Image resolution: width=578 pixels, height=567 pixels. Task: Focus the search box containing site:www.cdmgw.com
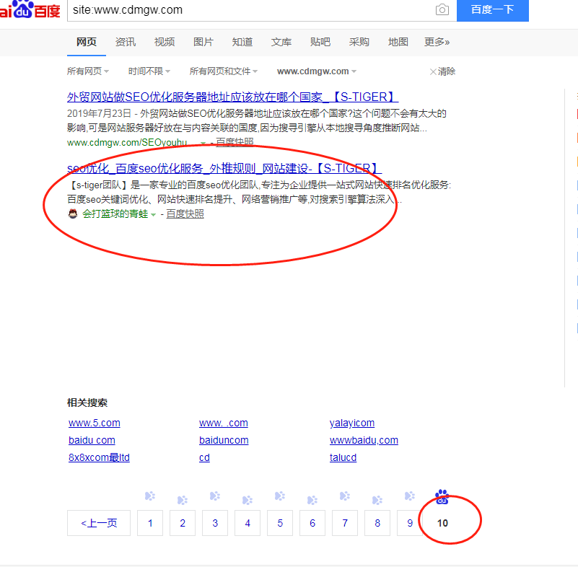(x=250, y=10)
